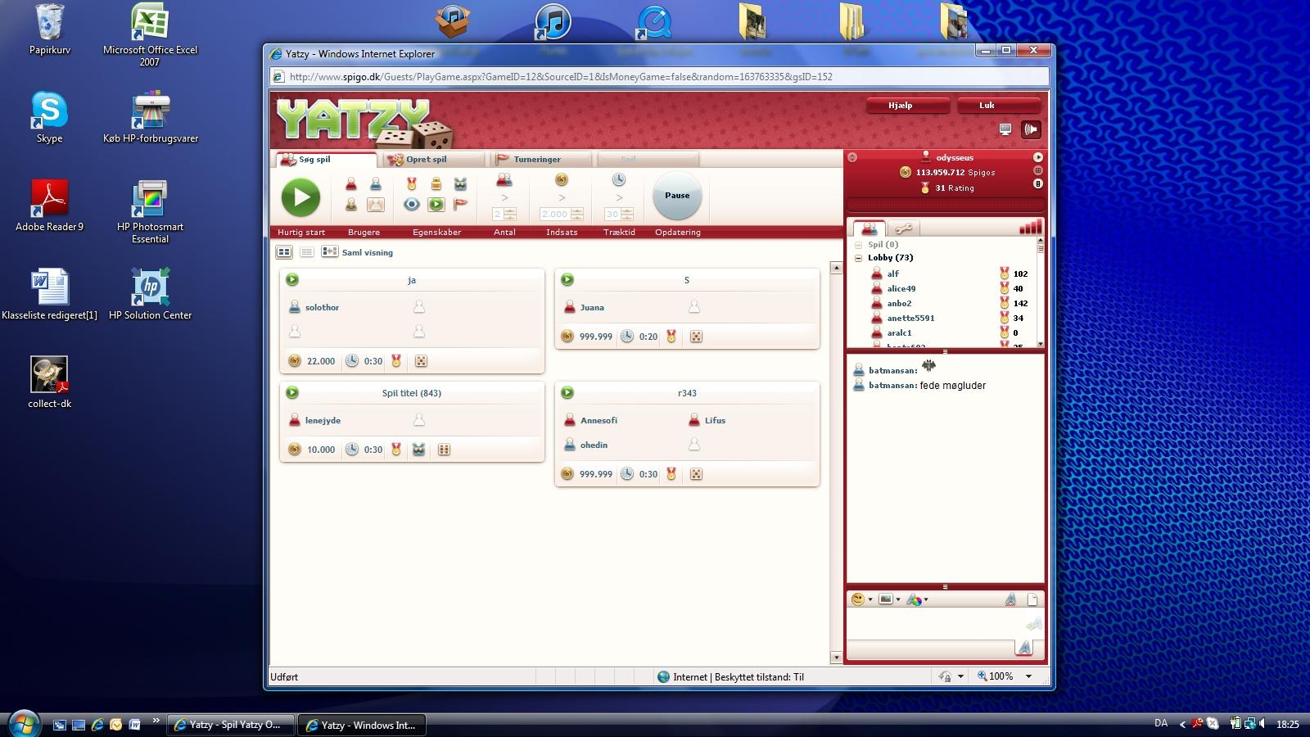Screen dimensions: 1310x737
Task: Click the Hjælp button
Action: click(900, 106)
